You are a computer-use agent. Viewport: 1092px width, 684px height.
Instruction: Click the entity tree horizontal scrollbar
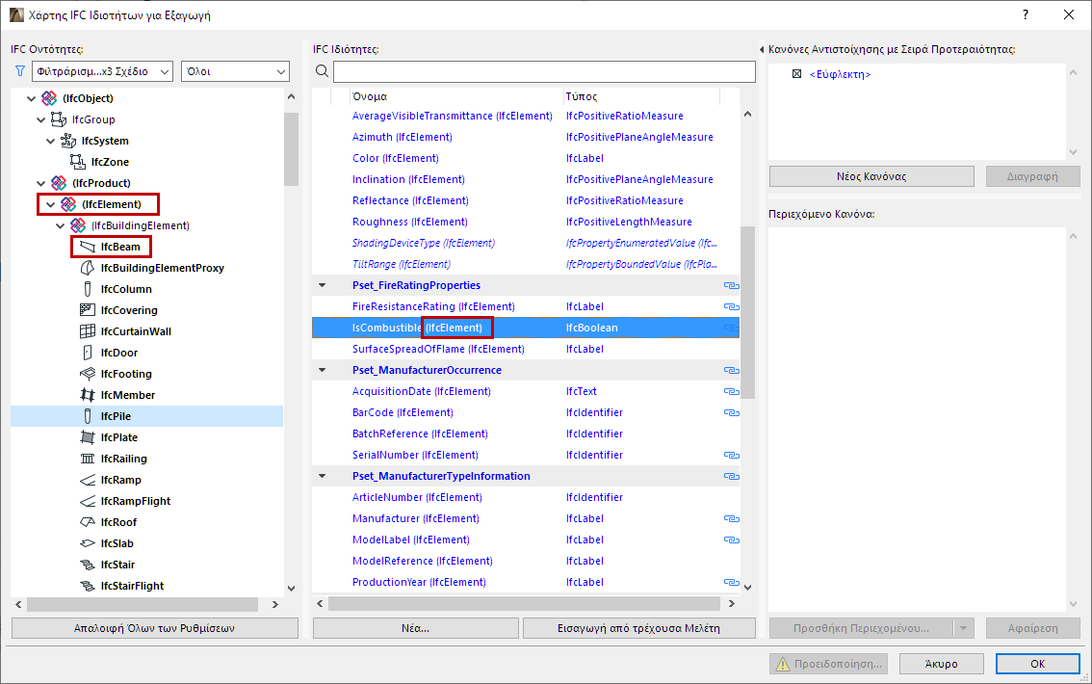(143, 605)
